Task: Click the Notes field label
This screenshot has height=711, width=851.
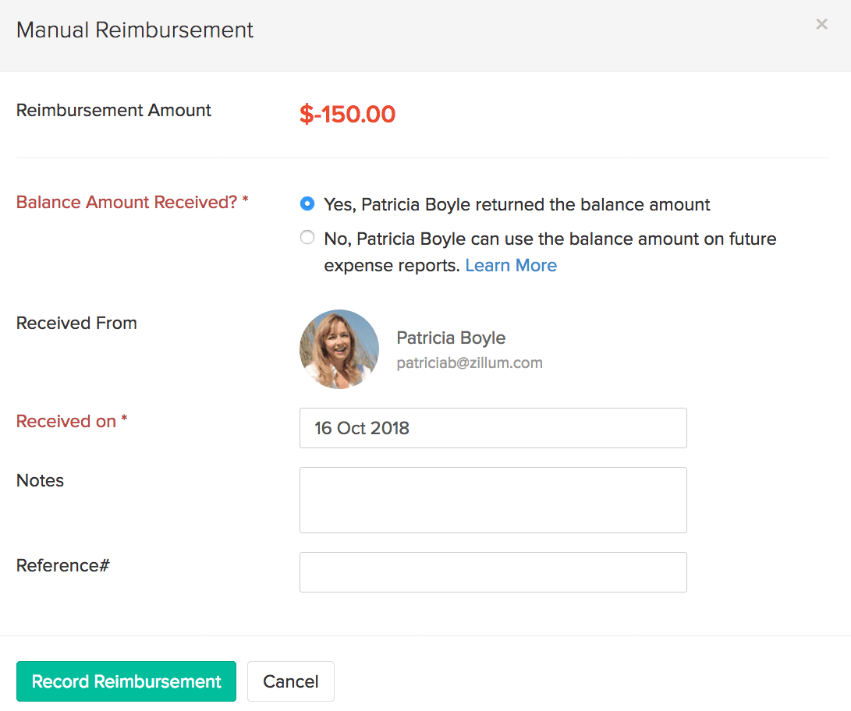Action: [40, 480]
